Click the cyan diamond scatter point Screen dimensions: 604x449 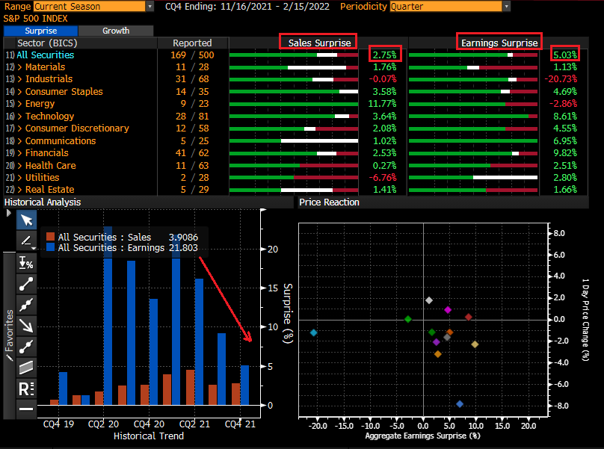tap(313, 332)
